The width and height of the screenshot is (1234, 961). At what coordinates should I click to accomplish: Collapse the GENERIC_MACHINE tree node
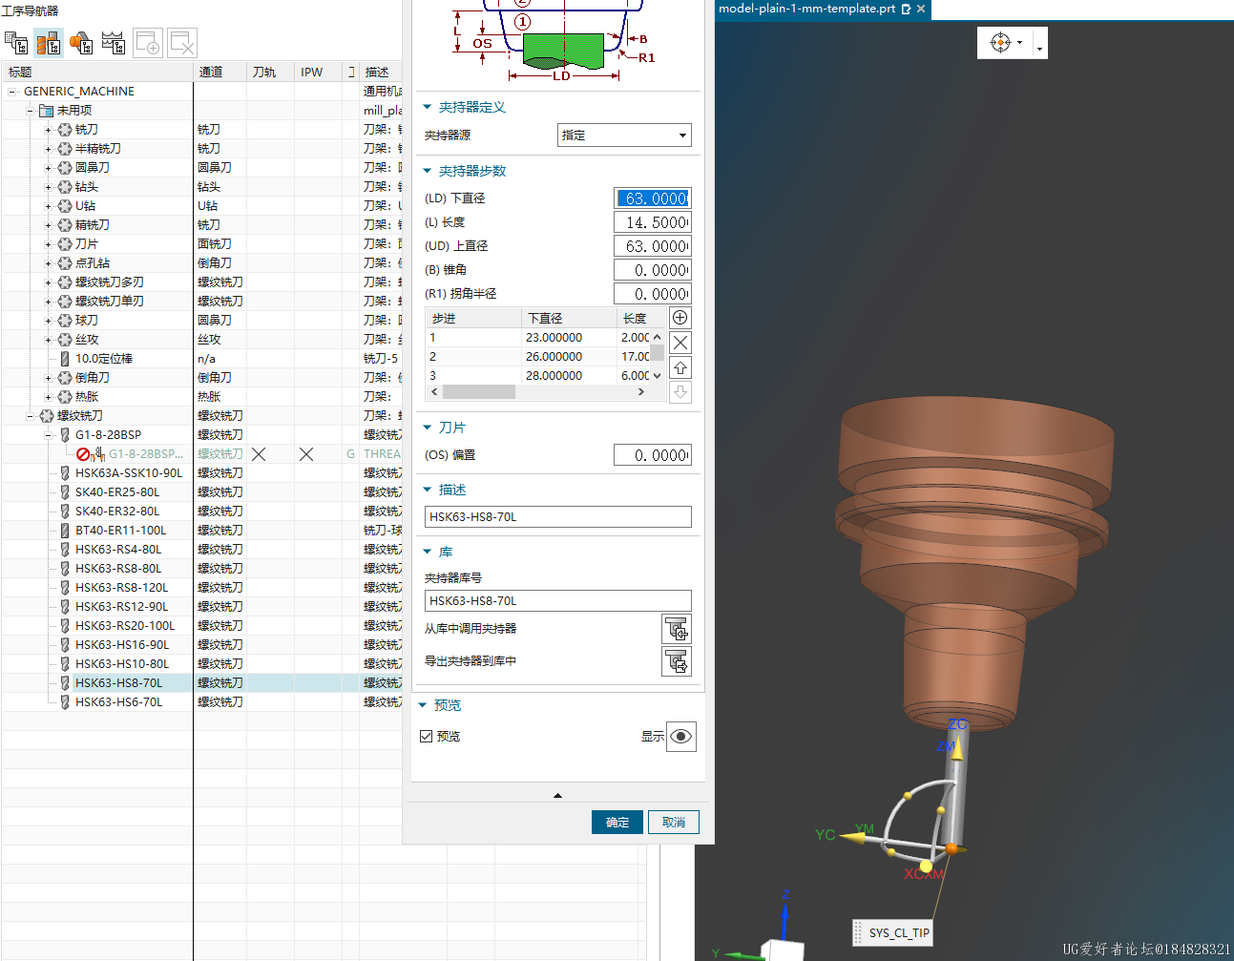coord(12,92)
